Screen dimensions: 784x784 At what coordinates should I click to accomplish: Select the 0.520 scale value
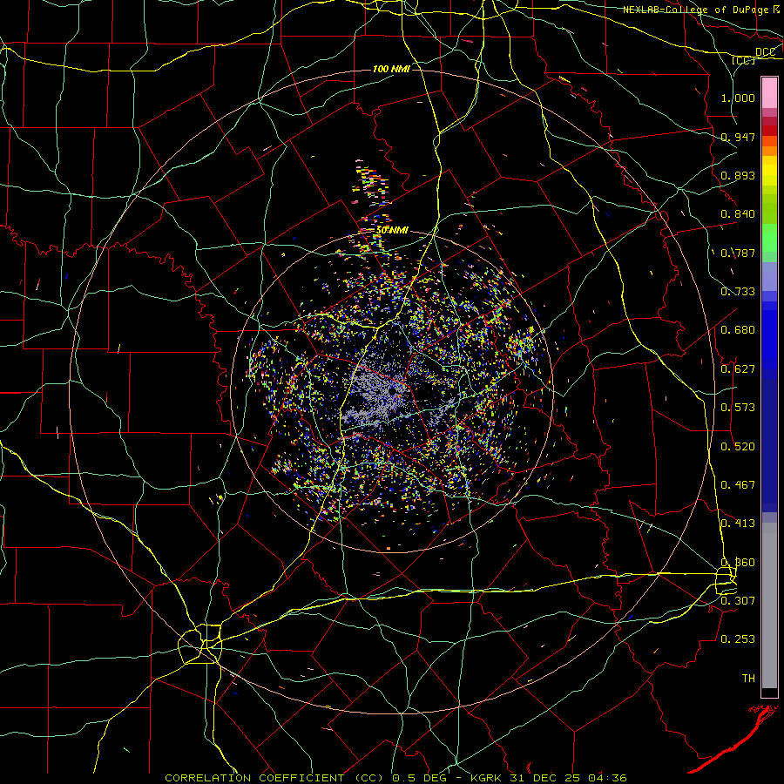pyautogui.click(x=738, y=447)
